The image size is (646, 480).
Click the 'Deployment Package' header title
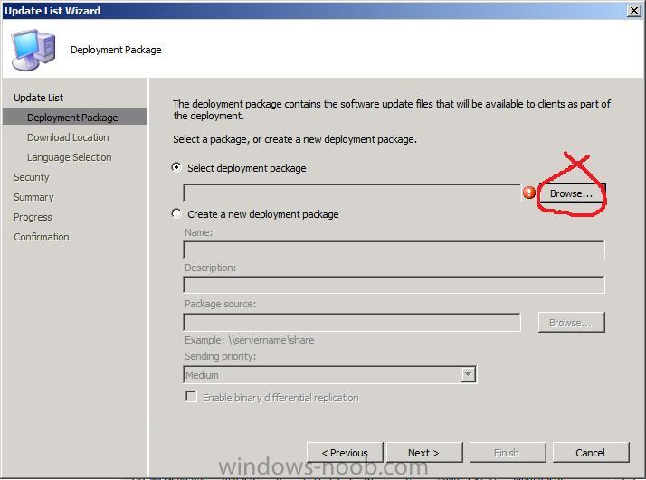[x=116, y=50]
